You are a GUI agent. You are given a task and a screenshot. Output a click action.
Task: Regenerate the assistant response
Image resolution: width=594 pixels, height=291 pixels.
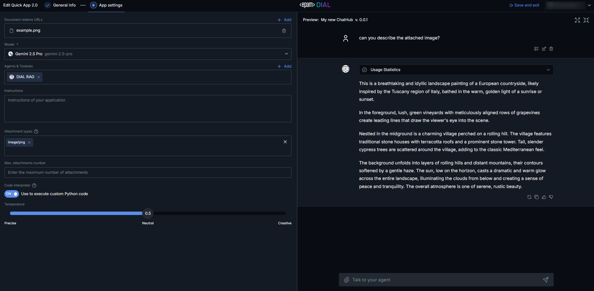point(529,197)
